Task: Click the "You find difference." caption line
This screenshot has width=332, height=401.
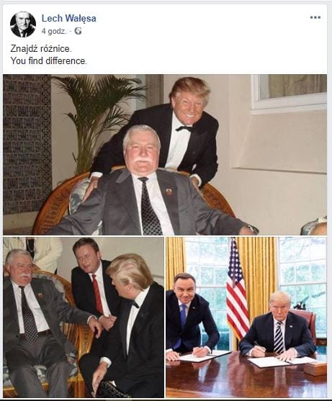Action: (48, 61)
